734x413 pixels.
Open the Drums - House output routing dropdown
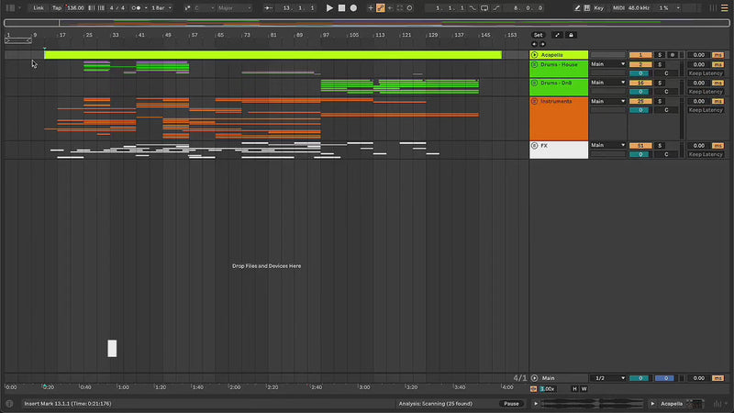[x=607, y=64]
